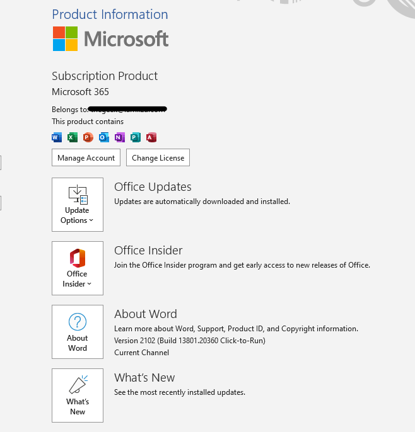Image resolution: width=415 pixels, height=432 pixels.
Task: Click the Current Channel text
Action: pyautogui.click(x=141, y=353)
